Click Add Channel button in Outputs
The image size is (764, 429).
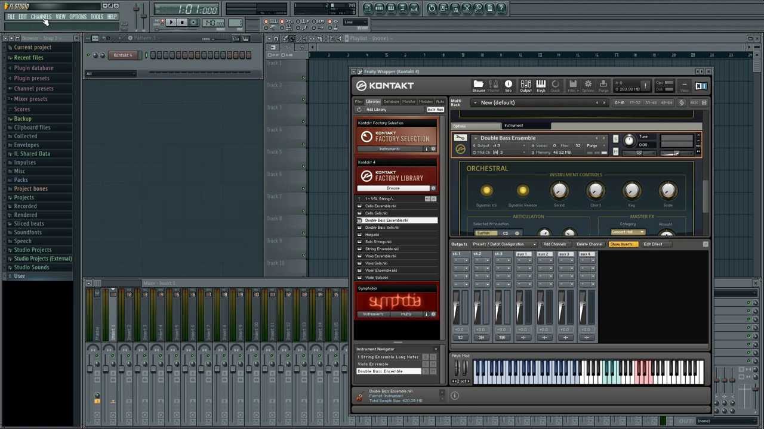click(554, 244)
